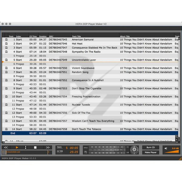
Task: Click the save icon on Hot Heat row
Action: click(x=6, y=44)
